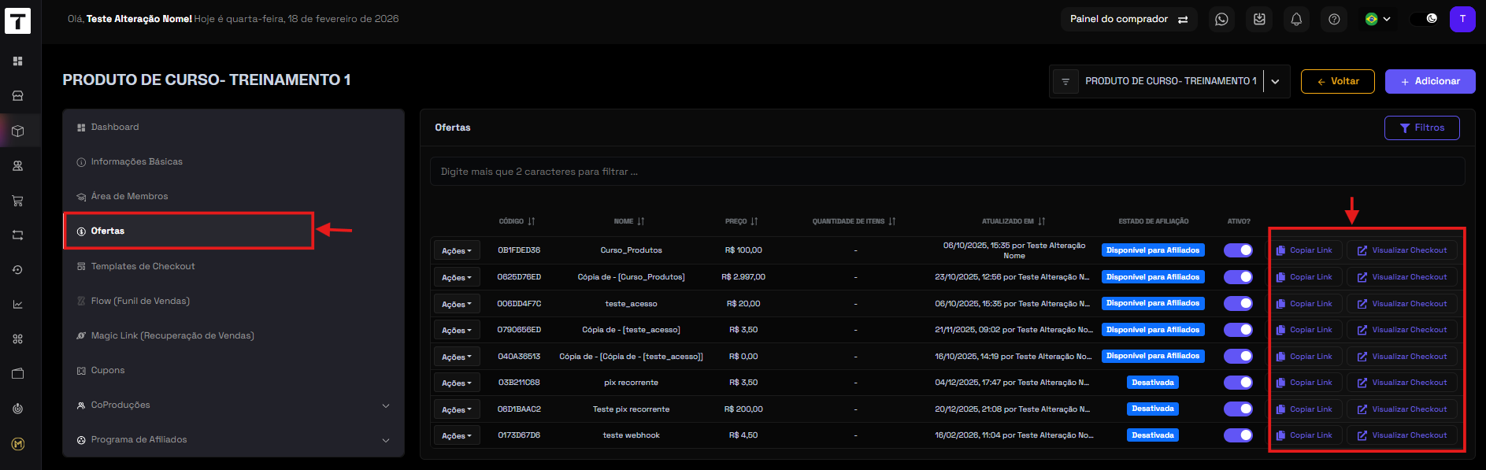Screen dimensions: 1486x470
Task: Switch the dark mode theme toggle
Action: click(1424, 19)
